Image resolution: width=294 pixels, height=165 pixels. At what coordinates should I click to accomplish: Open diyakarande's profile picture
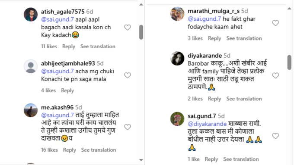pyautogui.click(x=177, y=58)
